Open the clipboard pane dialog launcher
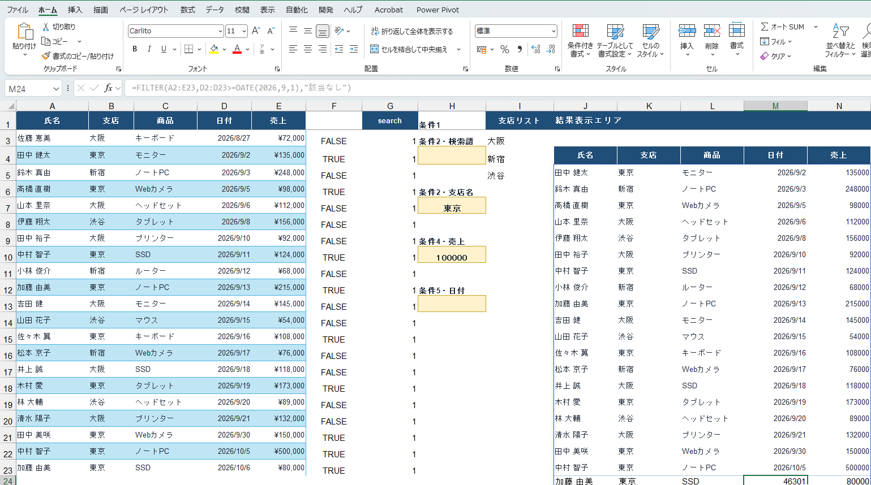 coord(119,69)
